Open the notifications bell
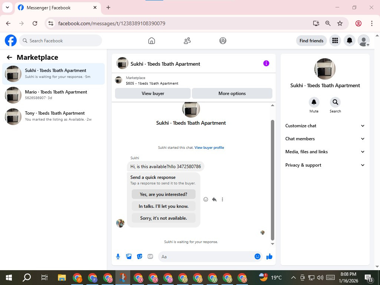 [349, 40]
